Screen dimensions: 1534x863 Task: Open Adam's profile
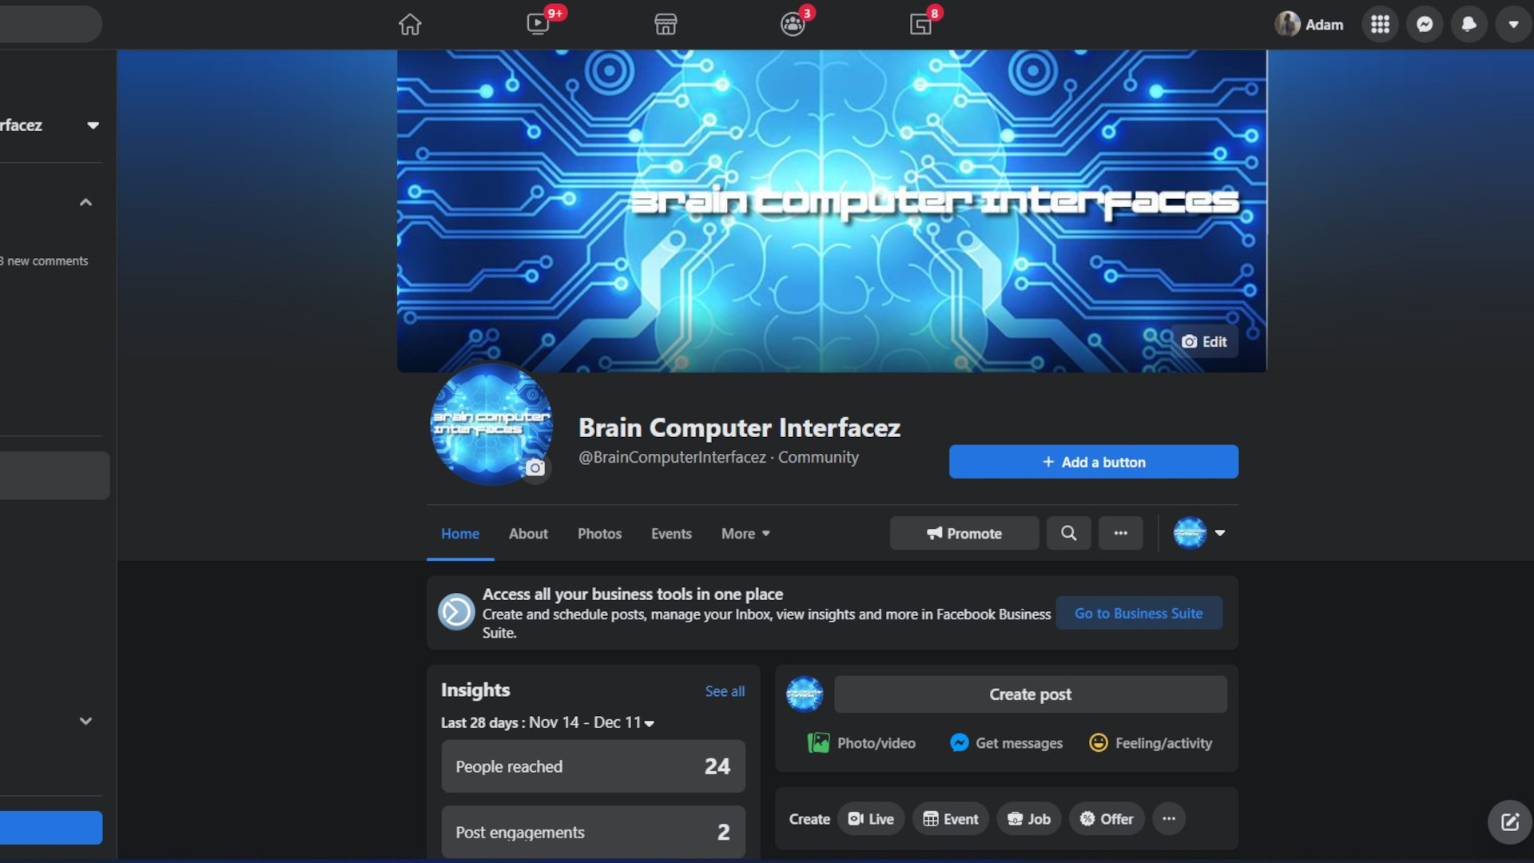coord(1309,24)
